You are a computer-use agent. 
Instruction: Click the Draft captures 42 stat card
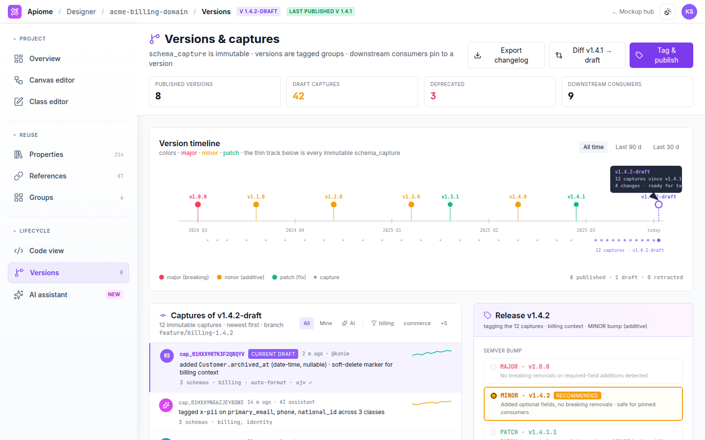352,91
